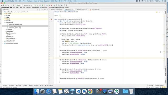
Task: Open Visual Studio Code in the Dock
Action: [x=78, y=91]
